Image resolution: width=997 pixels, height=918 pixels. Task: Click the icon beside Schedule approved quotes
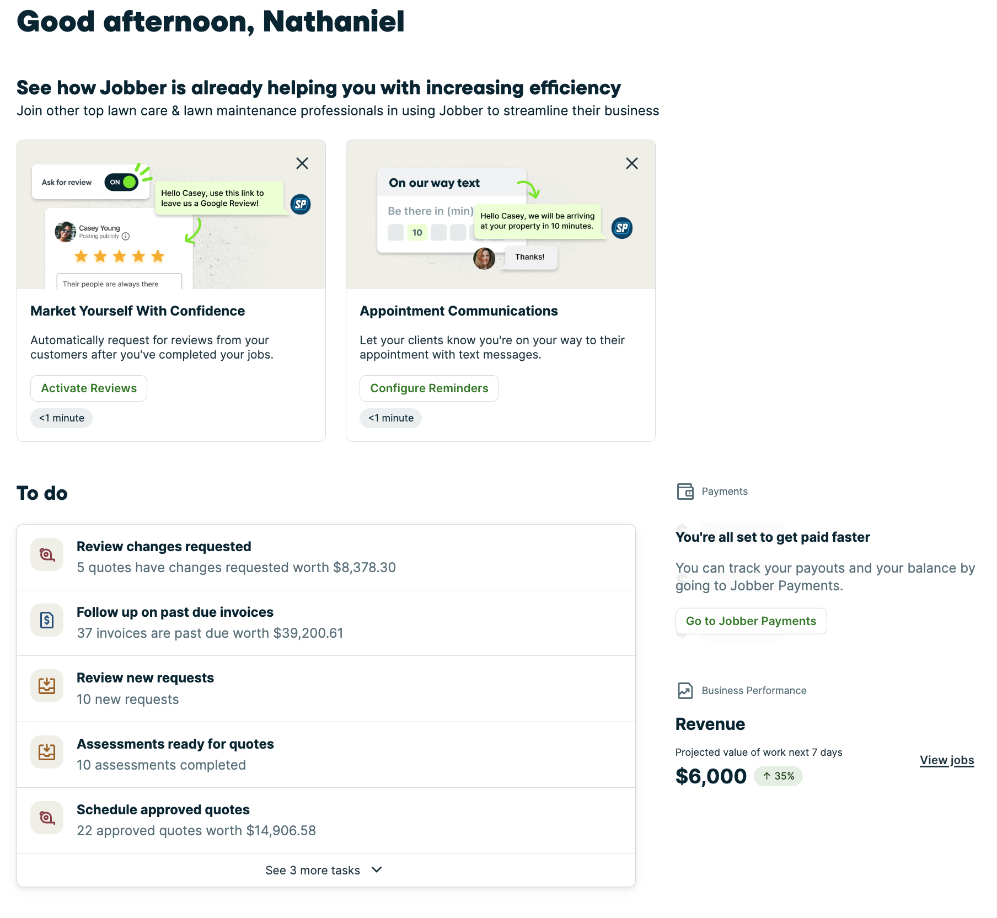pyautogui.click(x=47, y=818)
